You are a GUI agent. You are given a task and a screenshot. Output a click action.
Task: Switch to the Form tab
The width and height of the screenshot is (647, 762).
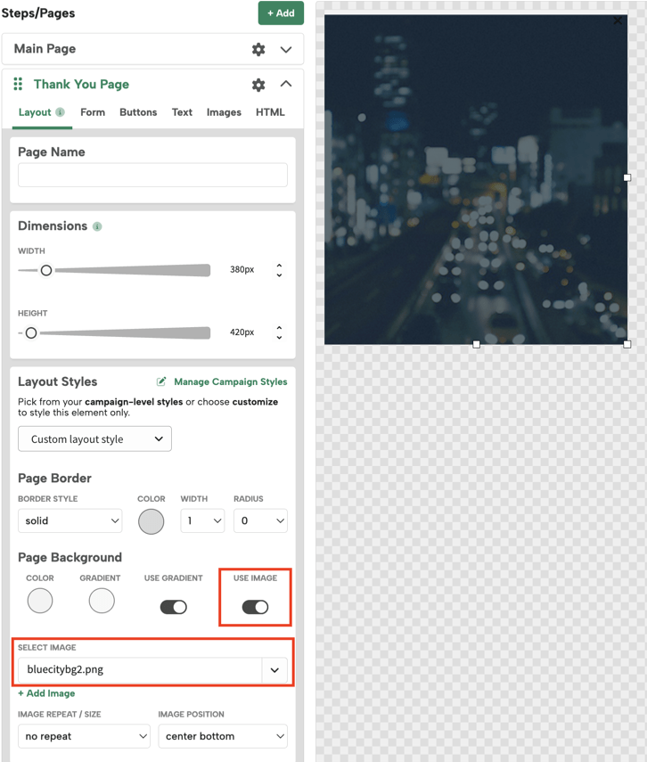point(93,112)
